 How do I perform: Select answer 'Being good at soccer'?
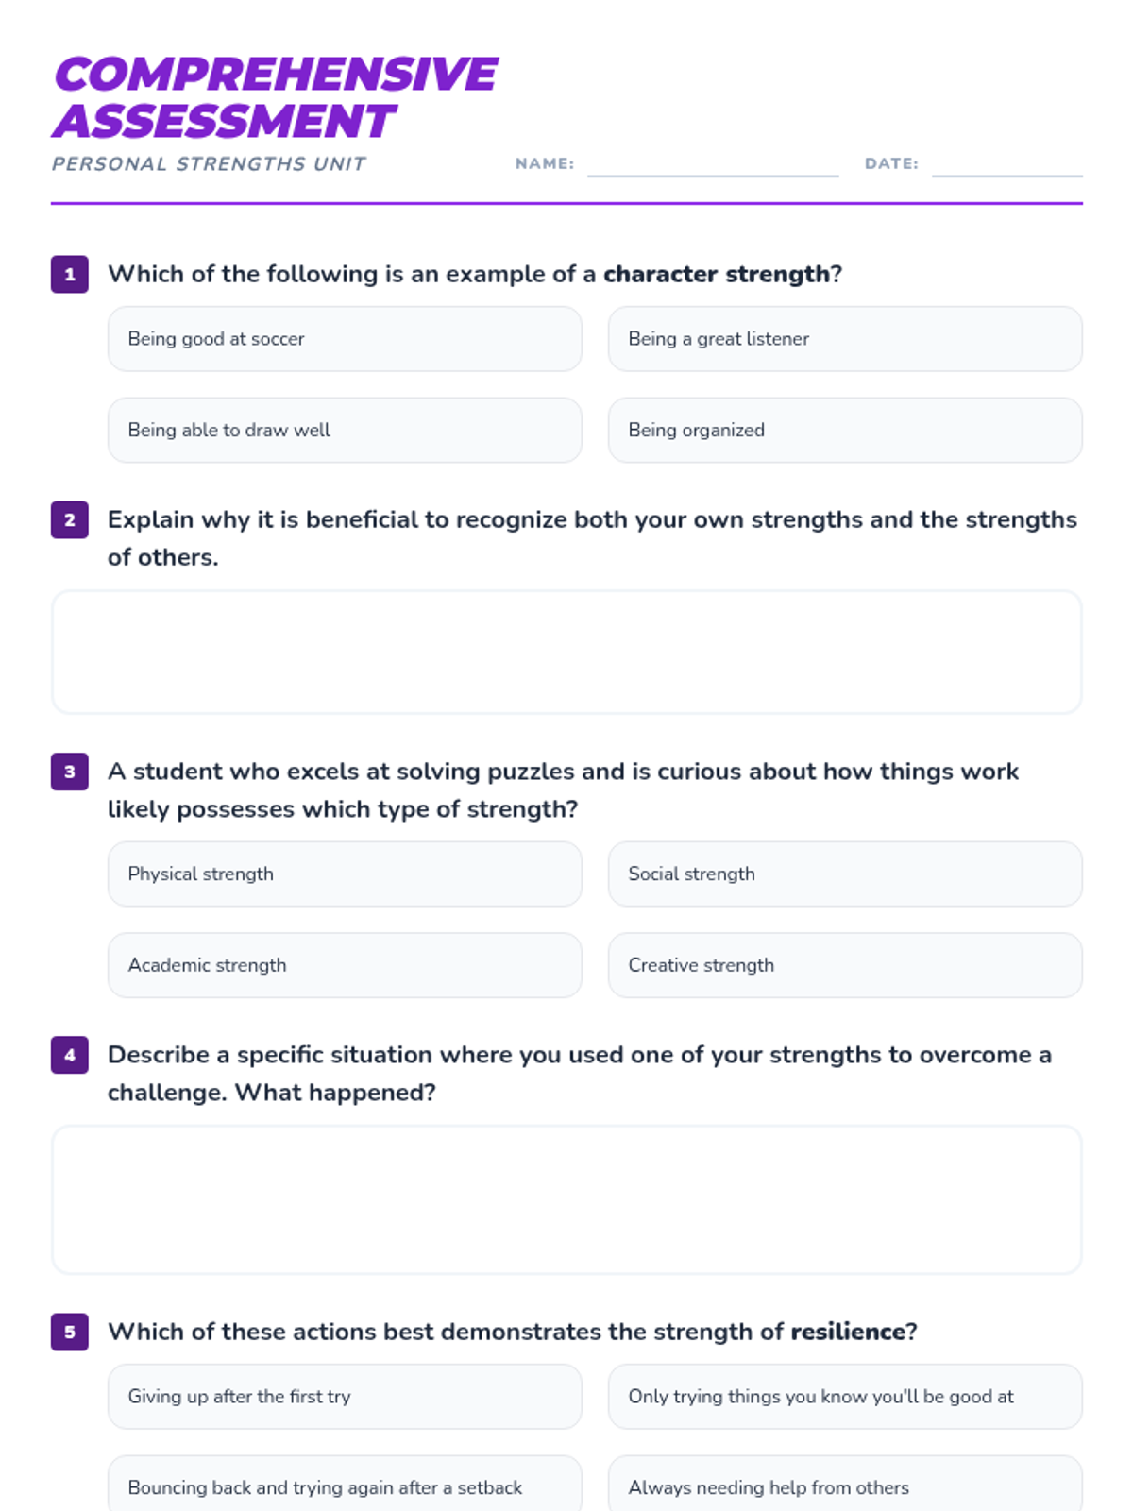[x=345, y=339]
